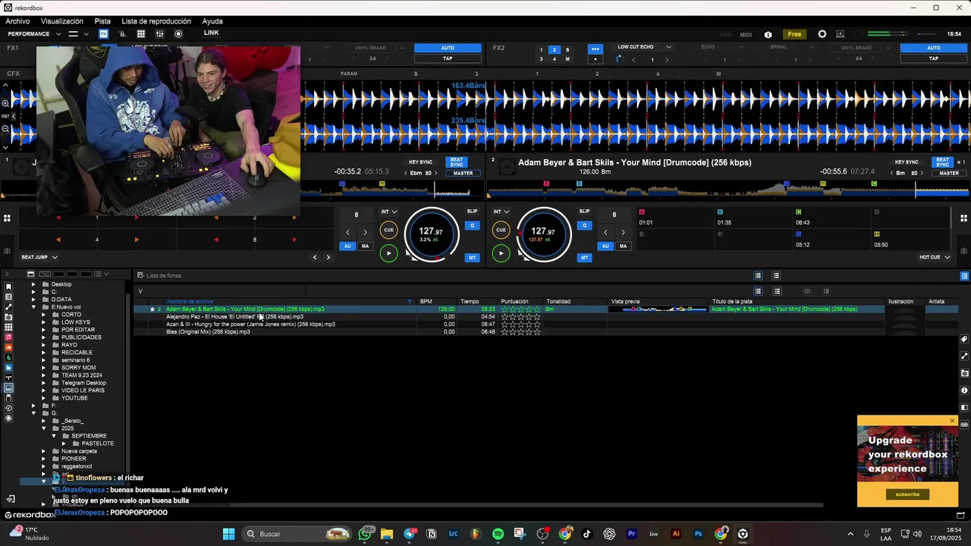971x546 pixels.
Task: Open the recording panel icon
Action: (x=178, y=34)
